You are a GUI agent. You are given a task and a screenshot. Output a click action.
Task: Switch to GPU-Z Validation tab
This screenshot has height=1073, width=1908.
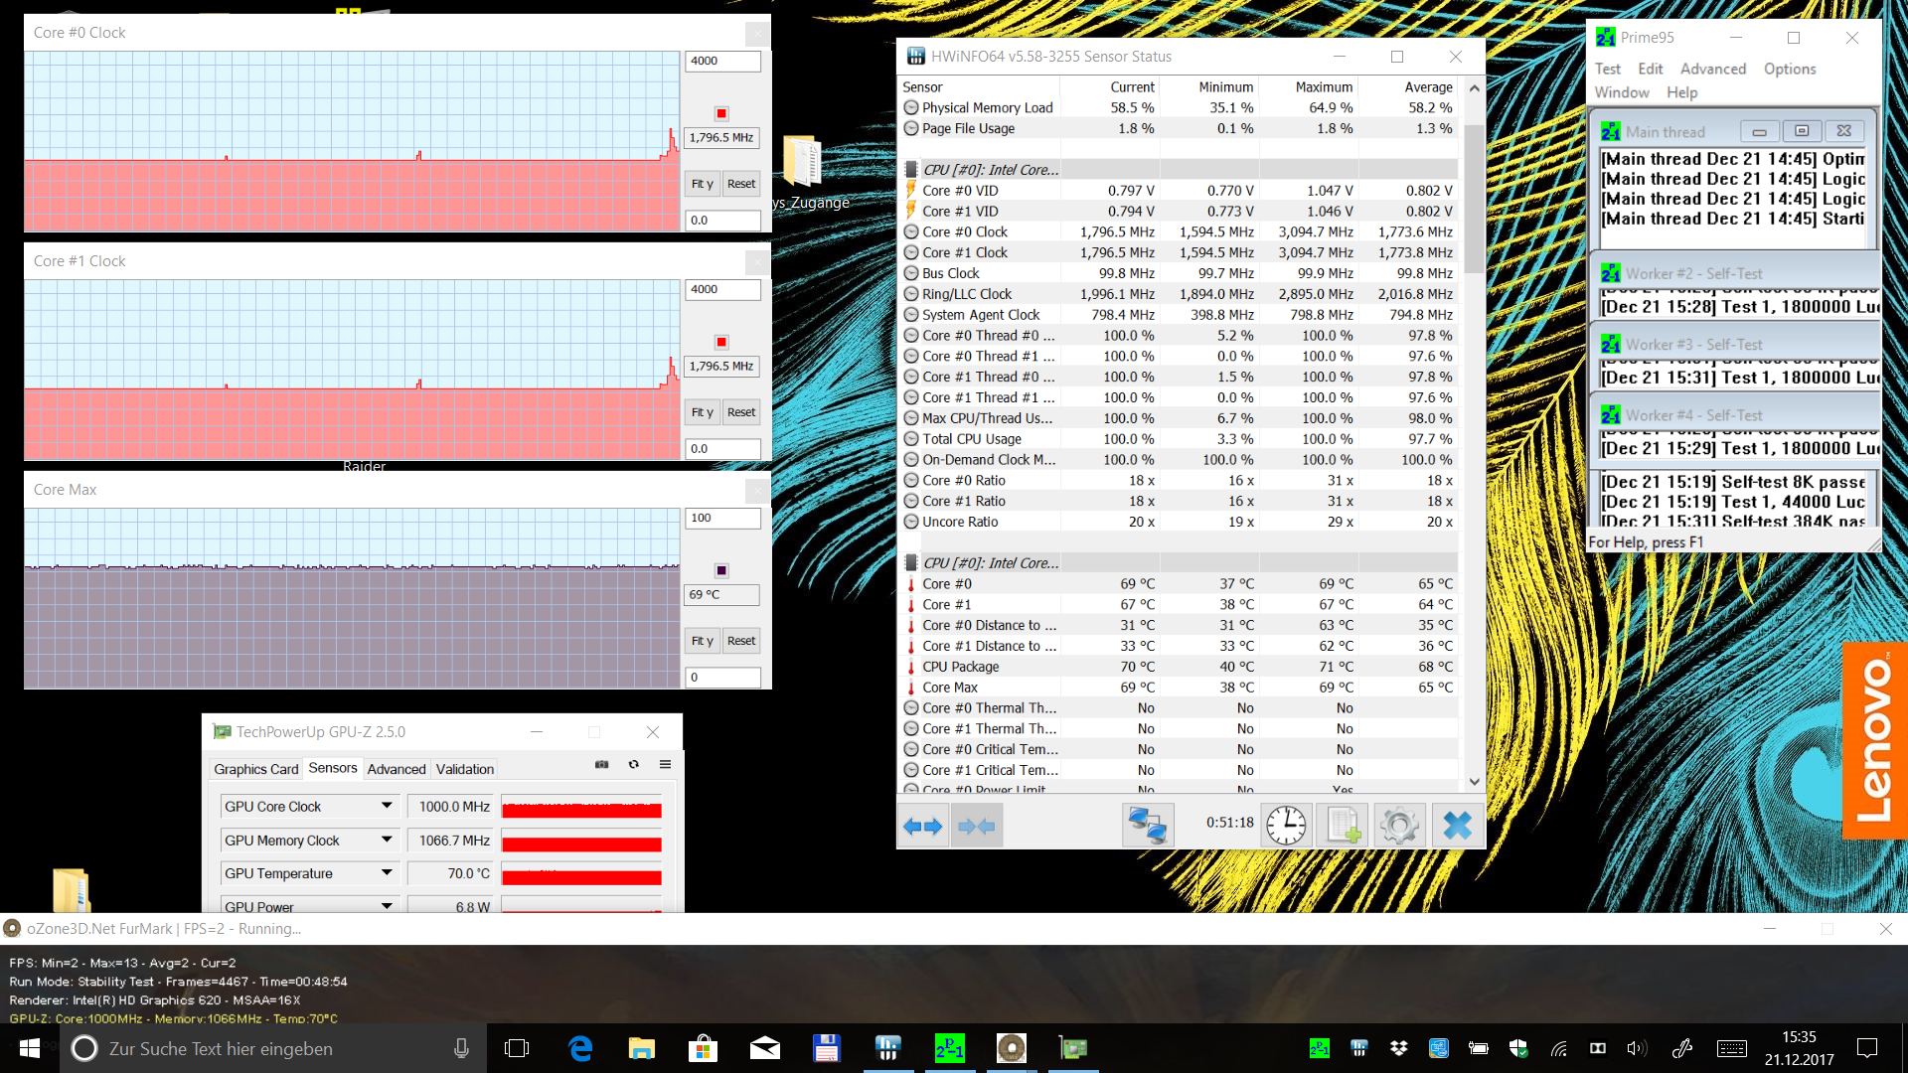coord(464,769)
